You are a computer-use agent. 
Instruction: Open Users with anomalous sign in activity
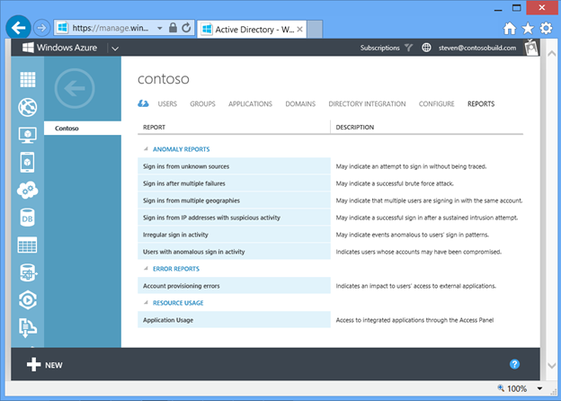234,252
